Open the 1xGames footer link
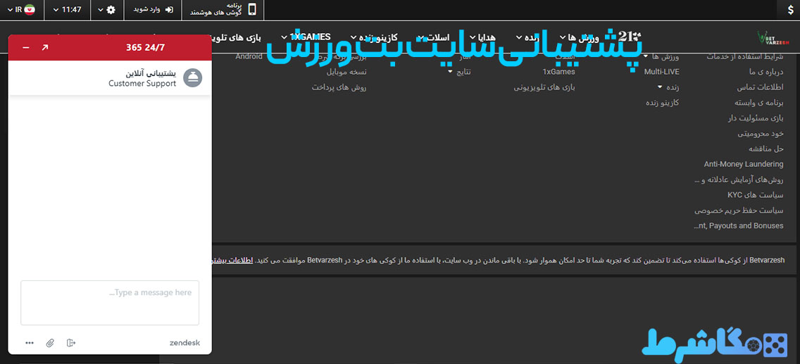Screen dimensions: 800x364 point(558,72)
